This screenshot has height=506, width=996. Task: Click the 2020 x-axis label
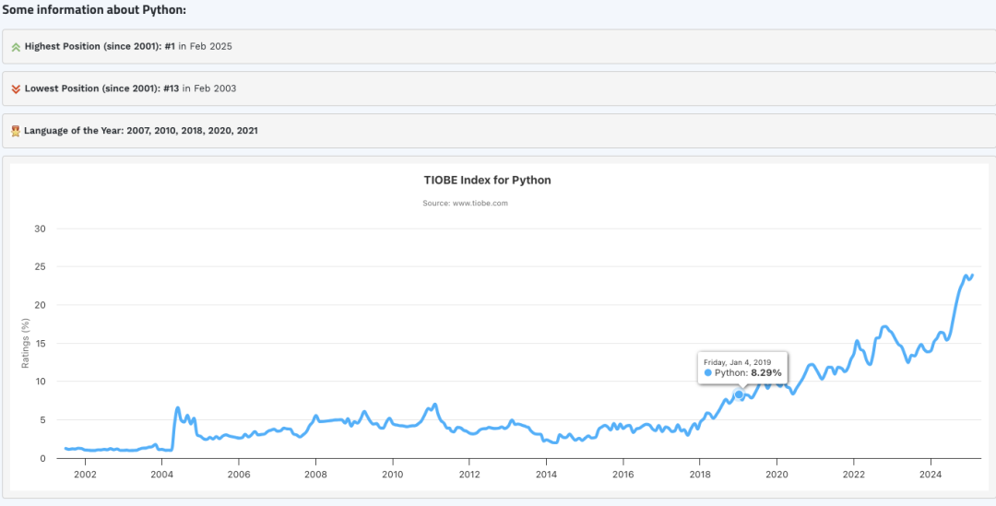(x=777, y=474)
